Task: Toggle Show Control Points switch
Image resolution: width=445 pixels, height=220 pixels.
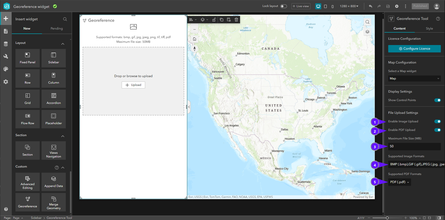Action: click(x=437, y=100)
